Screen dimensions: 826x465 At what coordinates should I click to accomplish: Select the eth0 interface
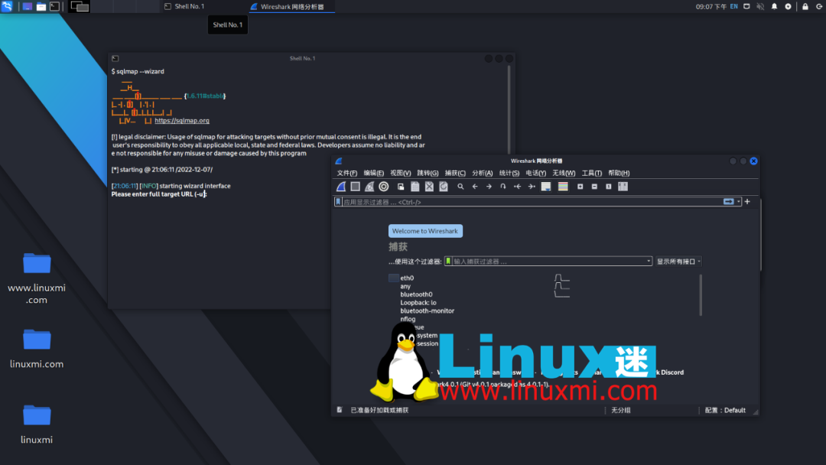[x=407, y=278]
